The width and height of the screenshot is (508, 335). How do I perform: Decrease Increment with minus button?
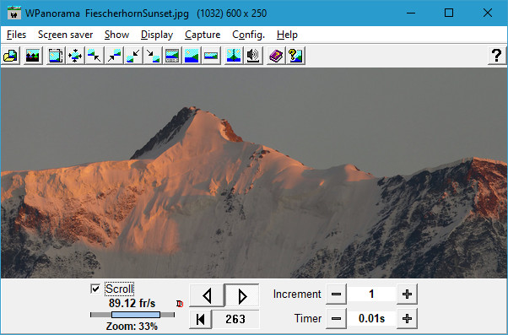337,294
